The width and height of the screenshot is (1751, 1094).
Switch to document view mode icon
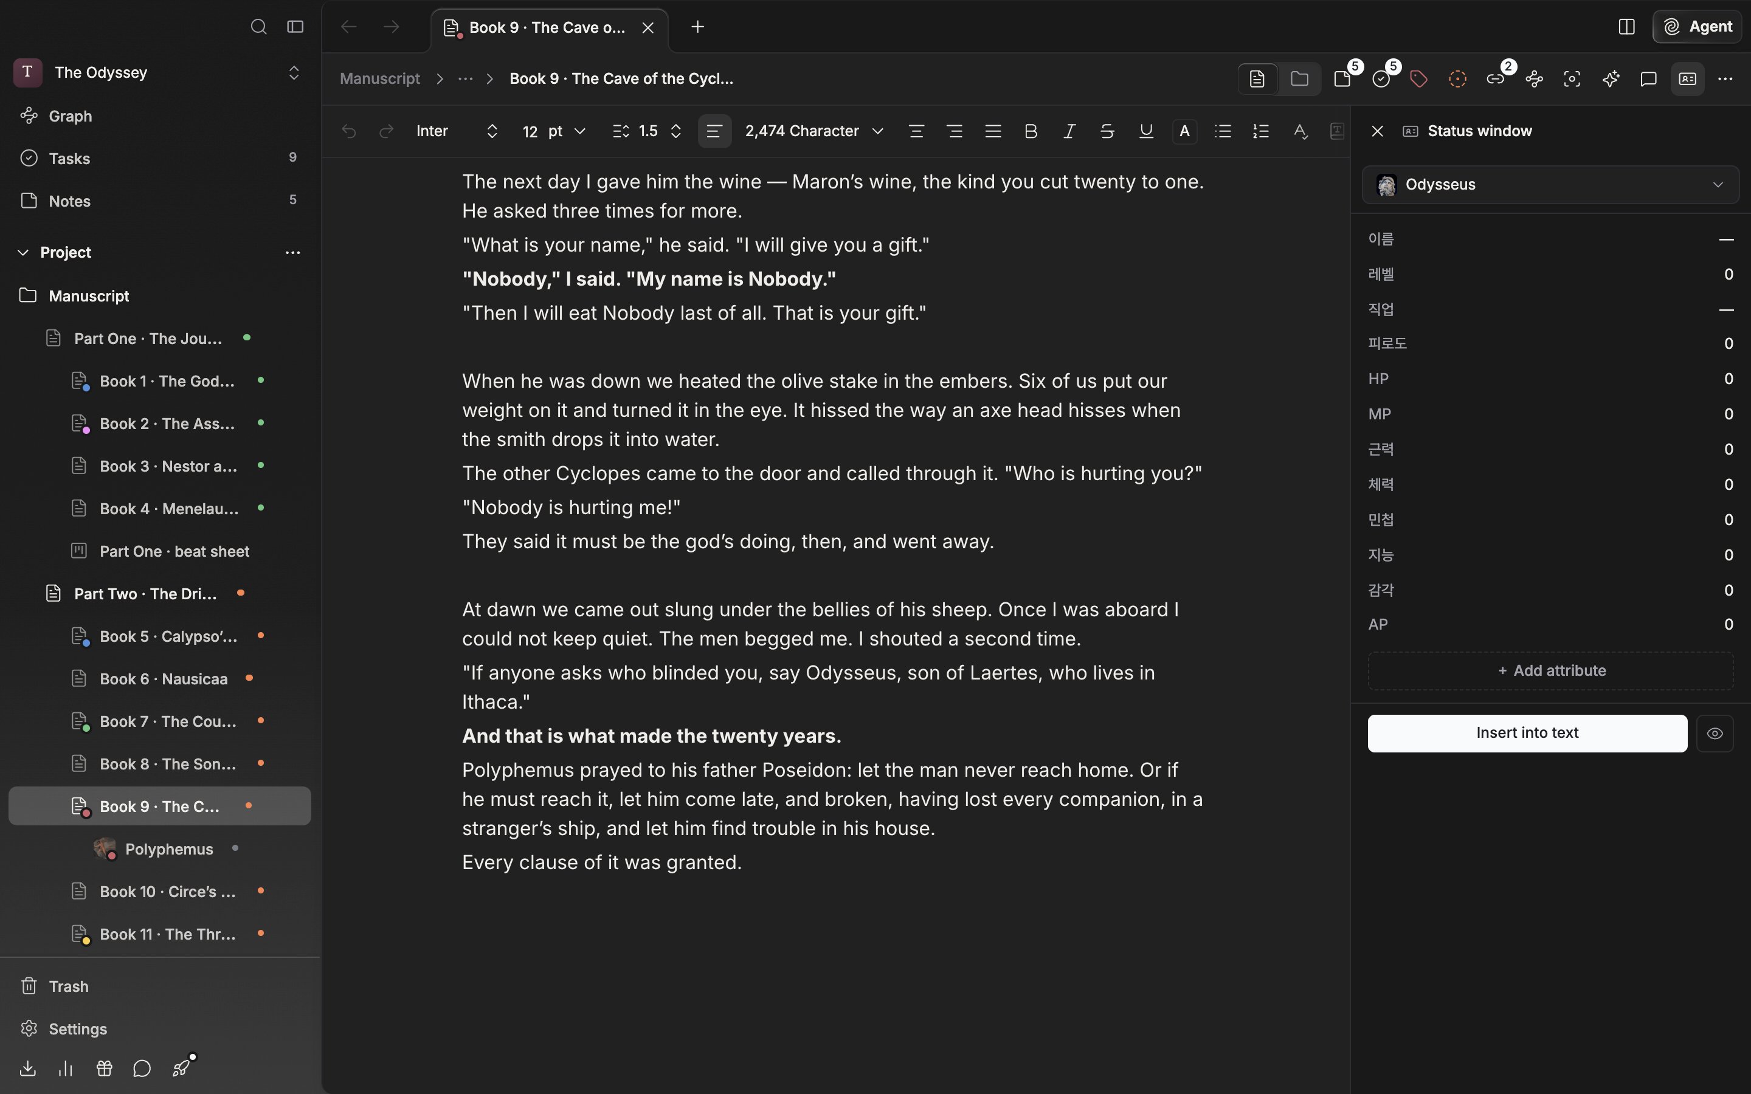tap(1257, 79)
